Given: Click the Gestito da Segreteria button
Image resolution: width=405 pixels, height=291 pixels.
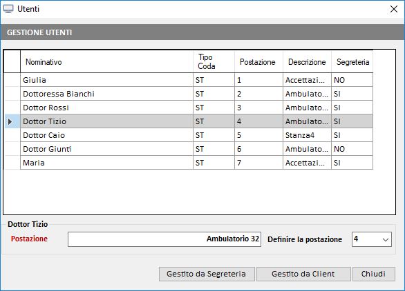Looking at the screenshot, I should click(x=207, y=274).
